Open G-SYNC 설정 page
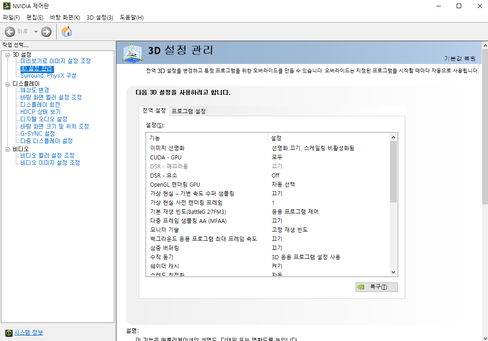The height and width of the screenshot is (341, 488). (38, 133)
